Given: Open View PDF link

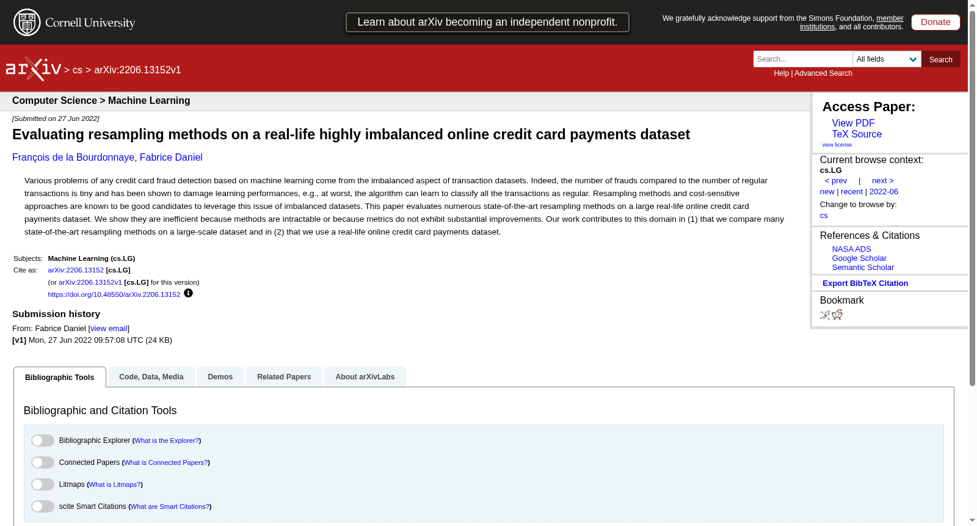Looking at the screenshot, I should 853,123.
